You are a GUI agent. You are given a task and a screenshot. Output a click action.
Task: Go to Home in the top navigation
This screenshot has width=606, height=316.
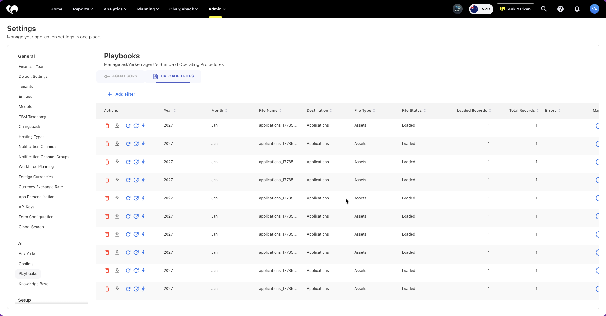56,9
